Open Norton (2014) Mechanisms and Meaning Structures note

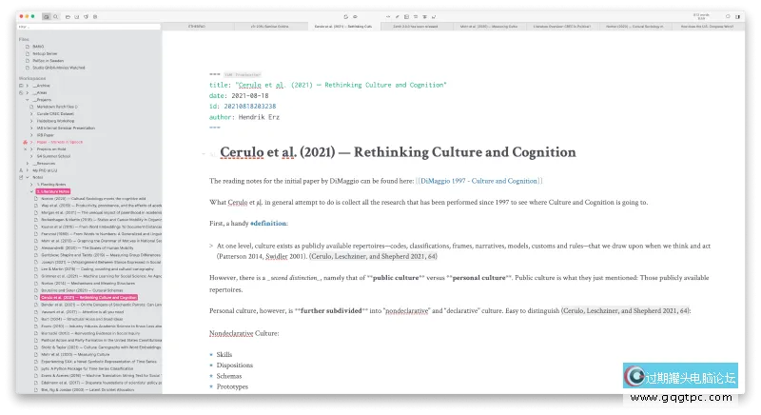click(88, 284)
